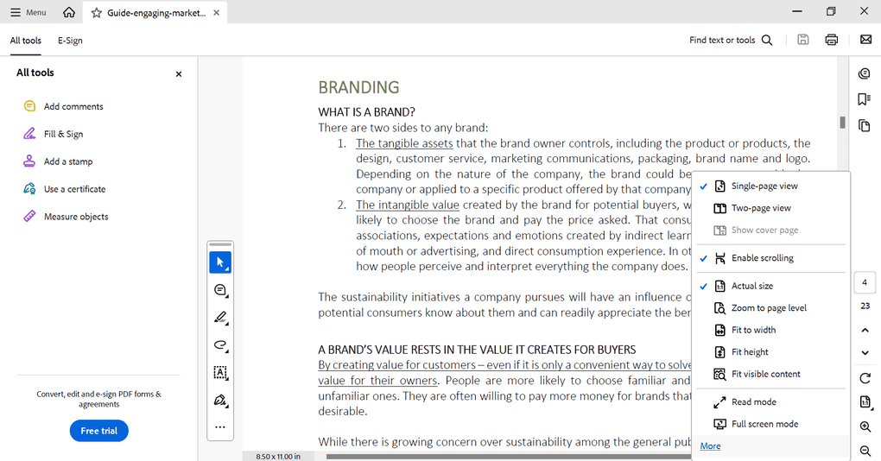
Task: Click the quick toolbar drag handle
Action: pos(220,244)
